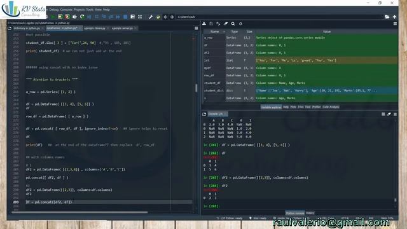
Task: Click the console eraser clear icon
Action: click(389, 114)
